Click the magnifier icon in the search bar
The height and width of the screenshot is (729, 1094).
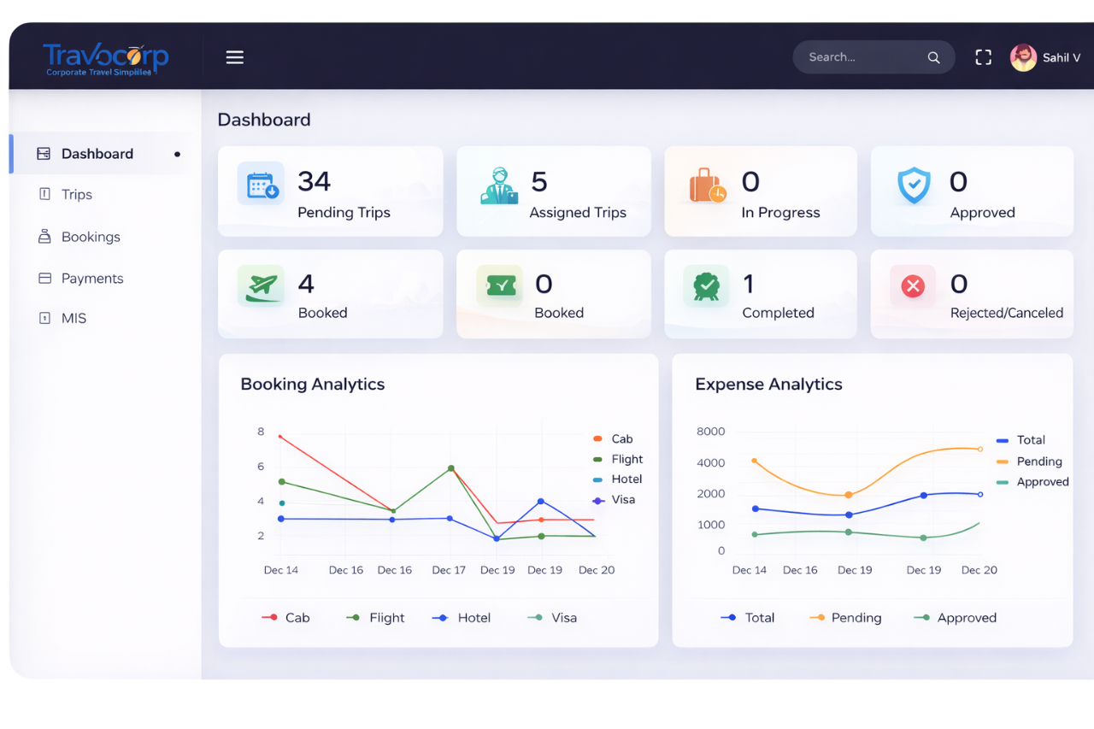click(x=933, y=56)
